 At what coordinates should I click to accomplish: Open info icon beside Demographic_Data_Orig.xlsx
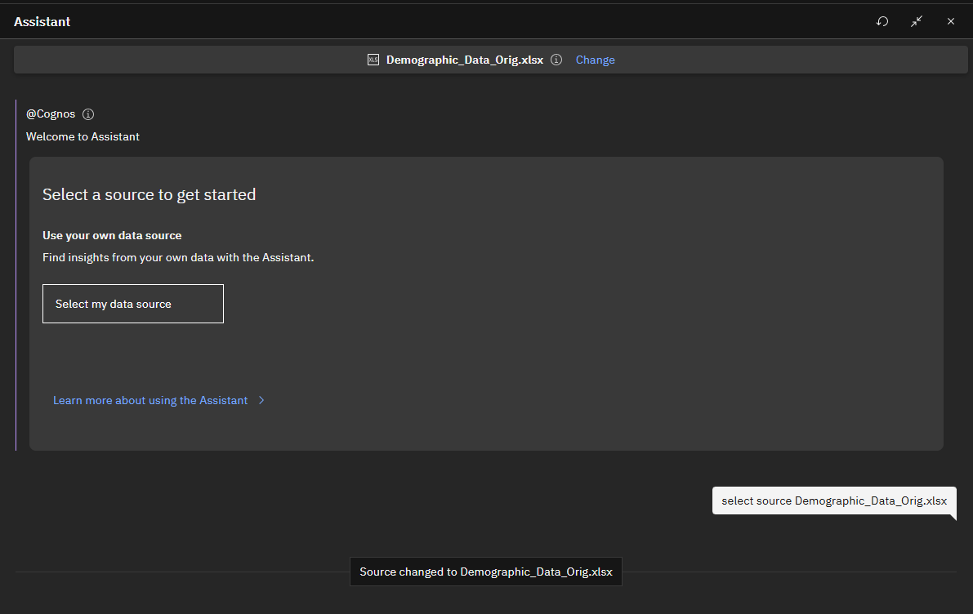click(556, 60)
